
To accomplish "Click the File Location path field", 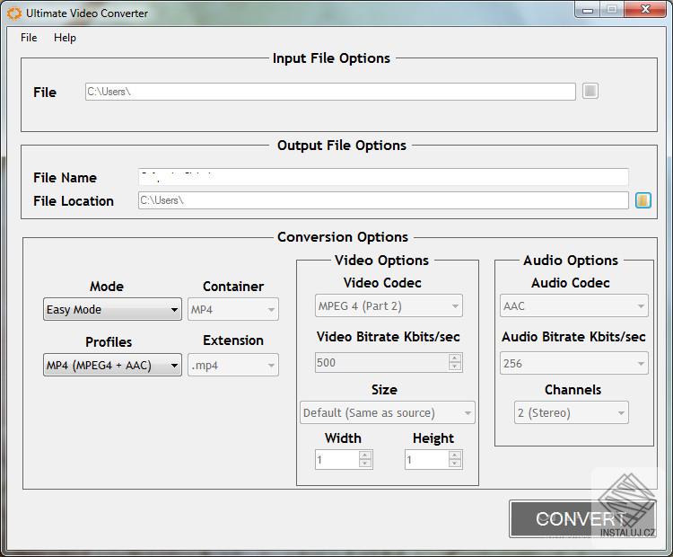I will (383, 200).
